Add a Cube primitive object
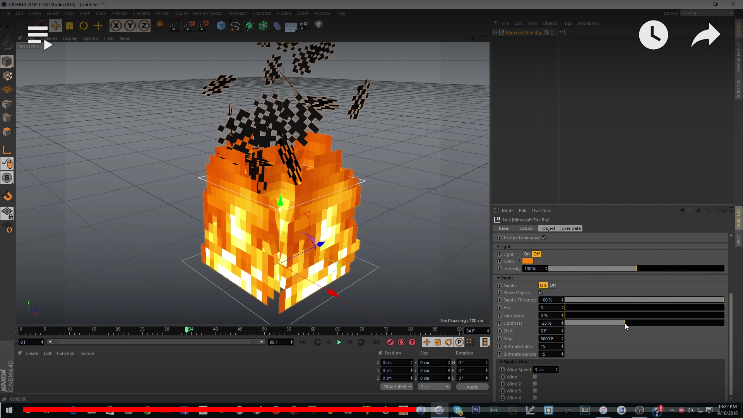The image size is (743, 418). click(221, 26)
